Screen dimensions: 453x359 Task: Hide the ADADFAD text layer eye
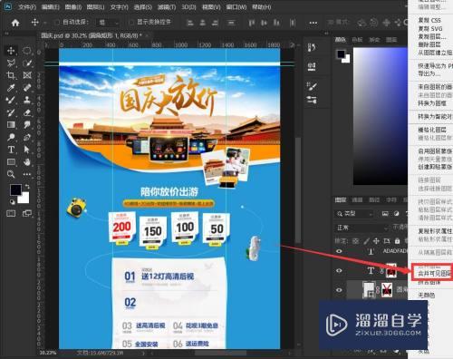tap(339, 251)
